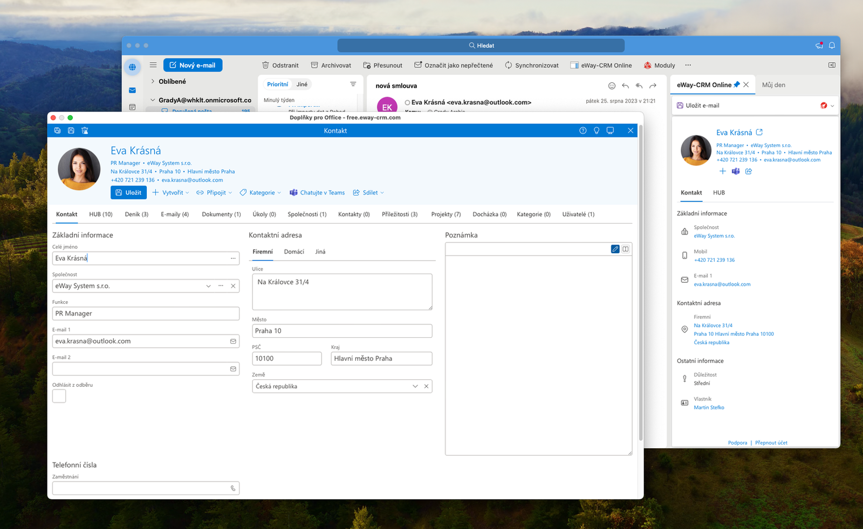
Task: Click the pin icon on eWay-CRM Online pane
Action: coord(737,85)
